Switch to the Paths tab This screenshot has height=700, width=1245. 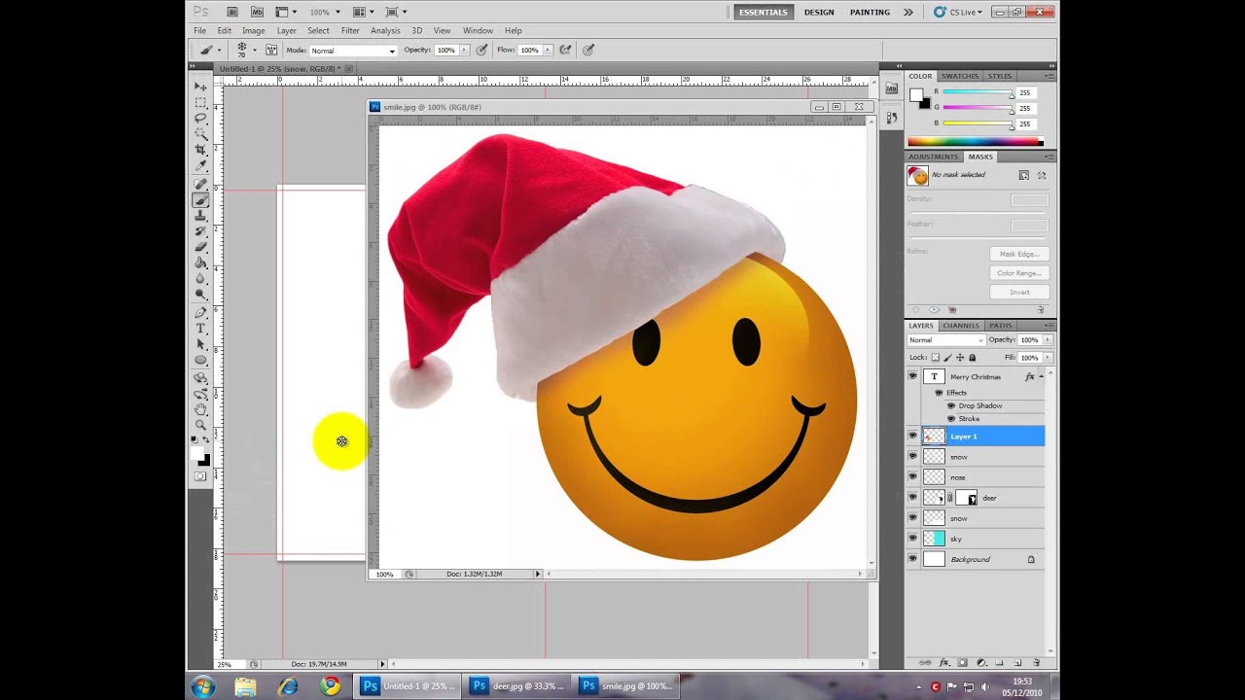click(x=1000, y=325)
